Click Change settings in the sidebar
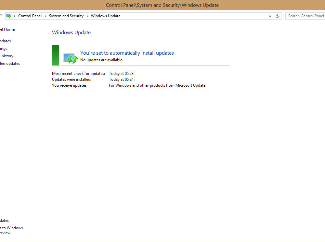The image size is (325, 242). click(3, 48)
